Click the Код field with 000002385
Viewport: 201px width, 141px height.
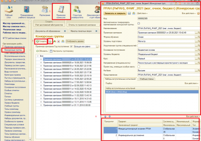click(168, 18)
